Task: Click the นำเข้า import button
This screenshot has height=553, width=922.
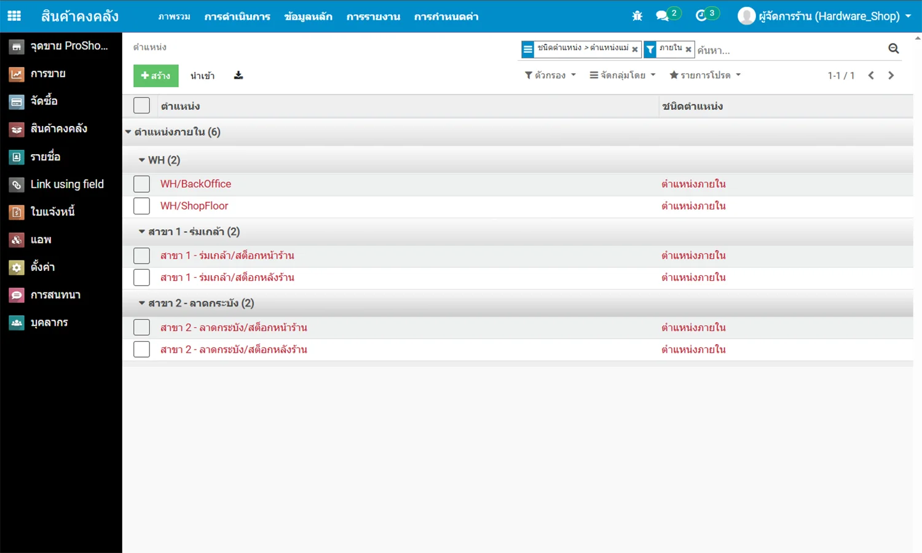Action: 202,76
